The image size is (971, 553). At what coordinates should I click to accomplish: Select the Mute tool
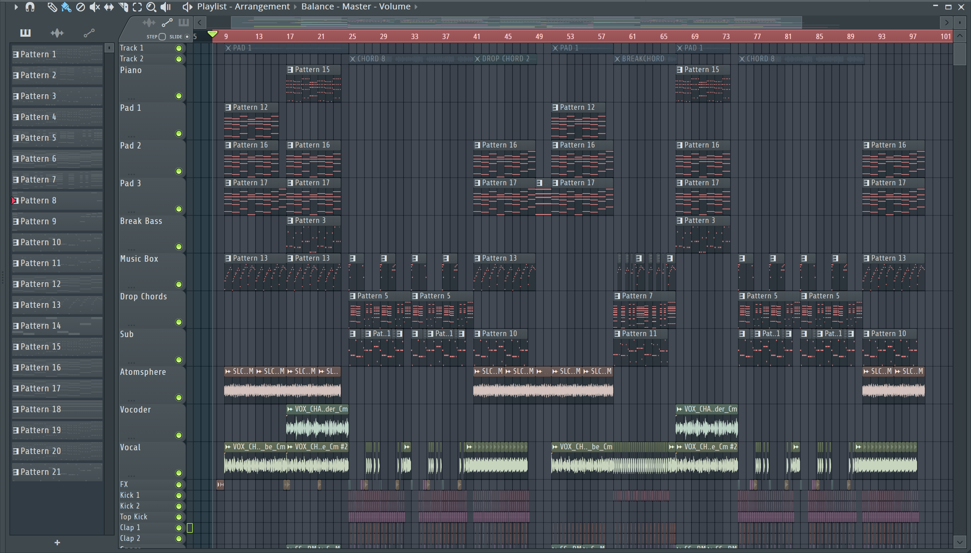pos(94,7)
